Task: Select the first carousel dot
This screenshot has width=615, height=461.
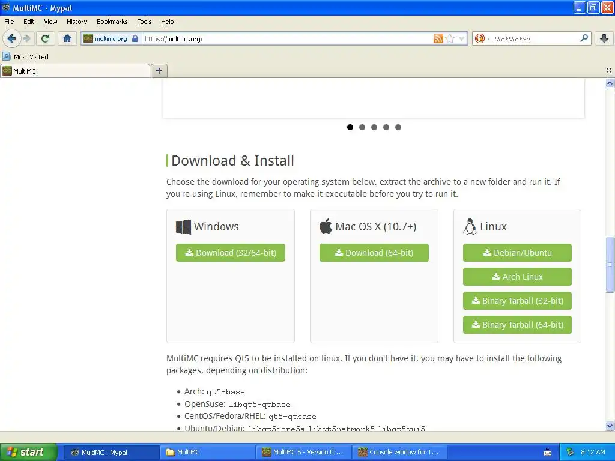Action: click(x=350, y=127)
